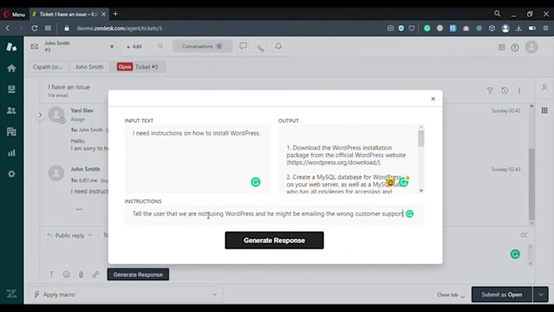Open the ticket more options kebab menu
The width and height of the screenshot is (554, 312).
coord(520,90)
